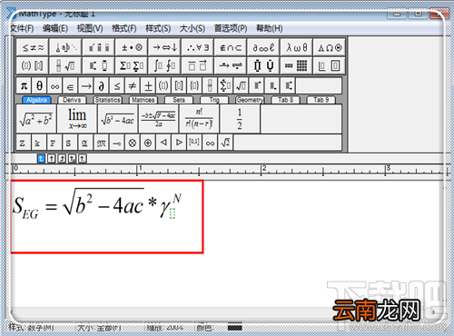Open the embellishments palette
The image size is (454, 336).
[99, 47]
